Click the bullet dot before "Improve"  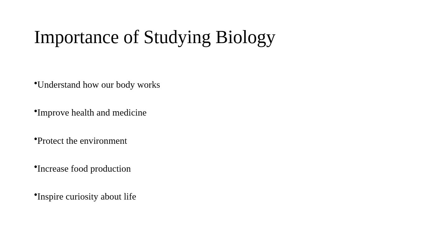tap(36, 111)
